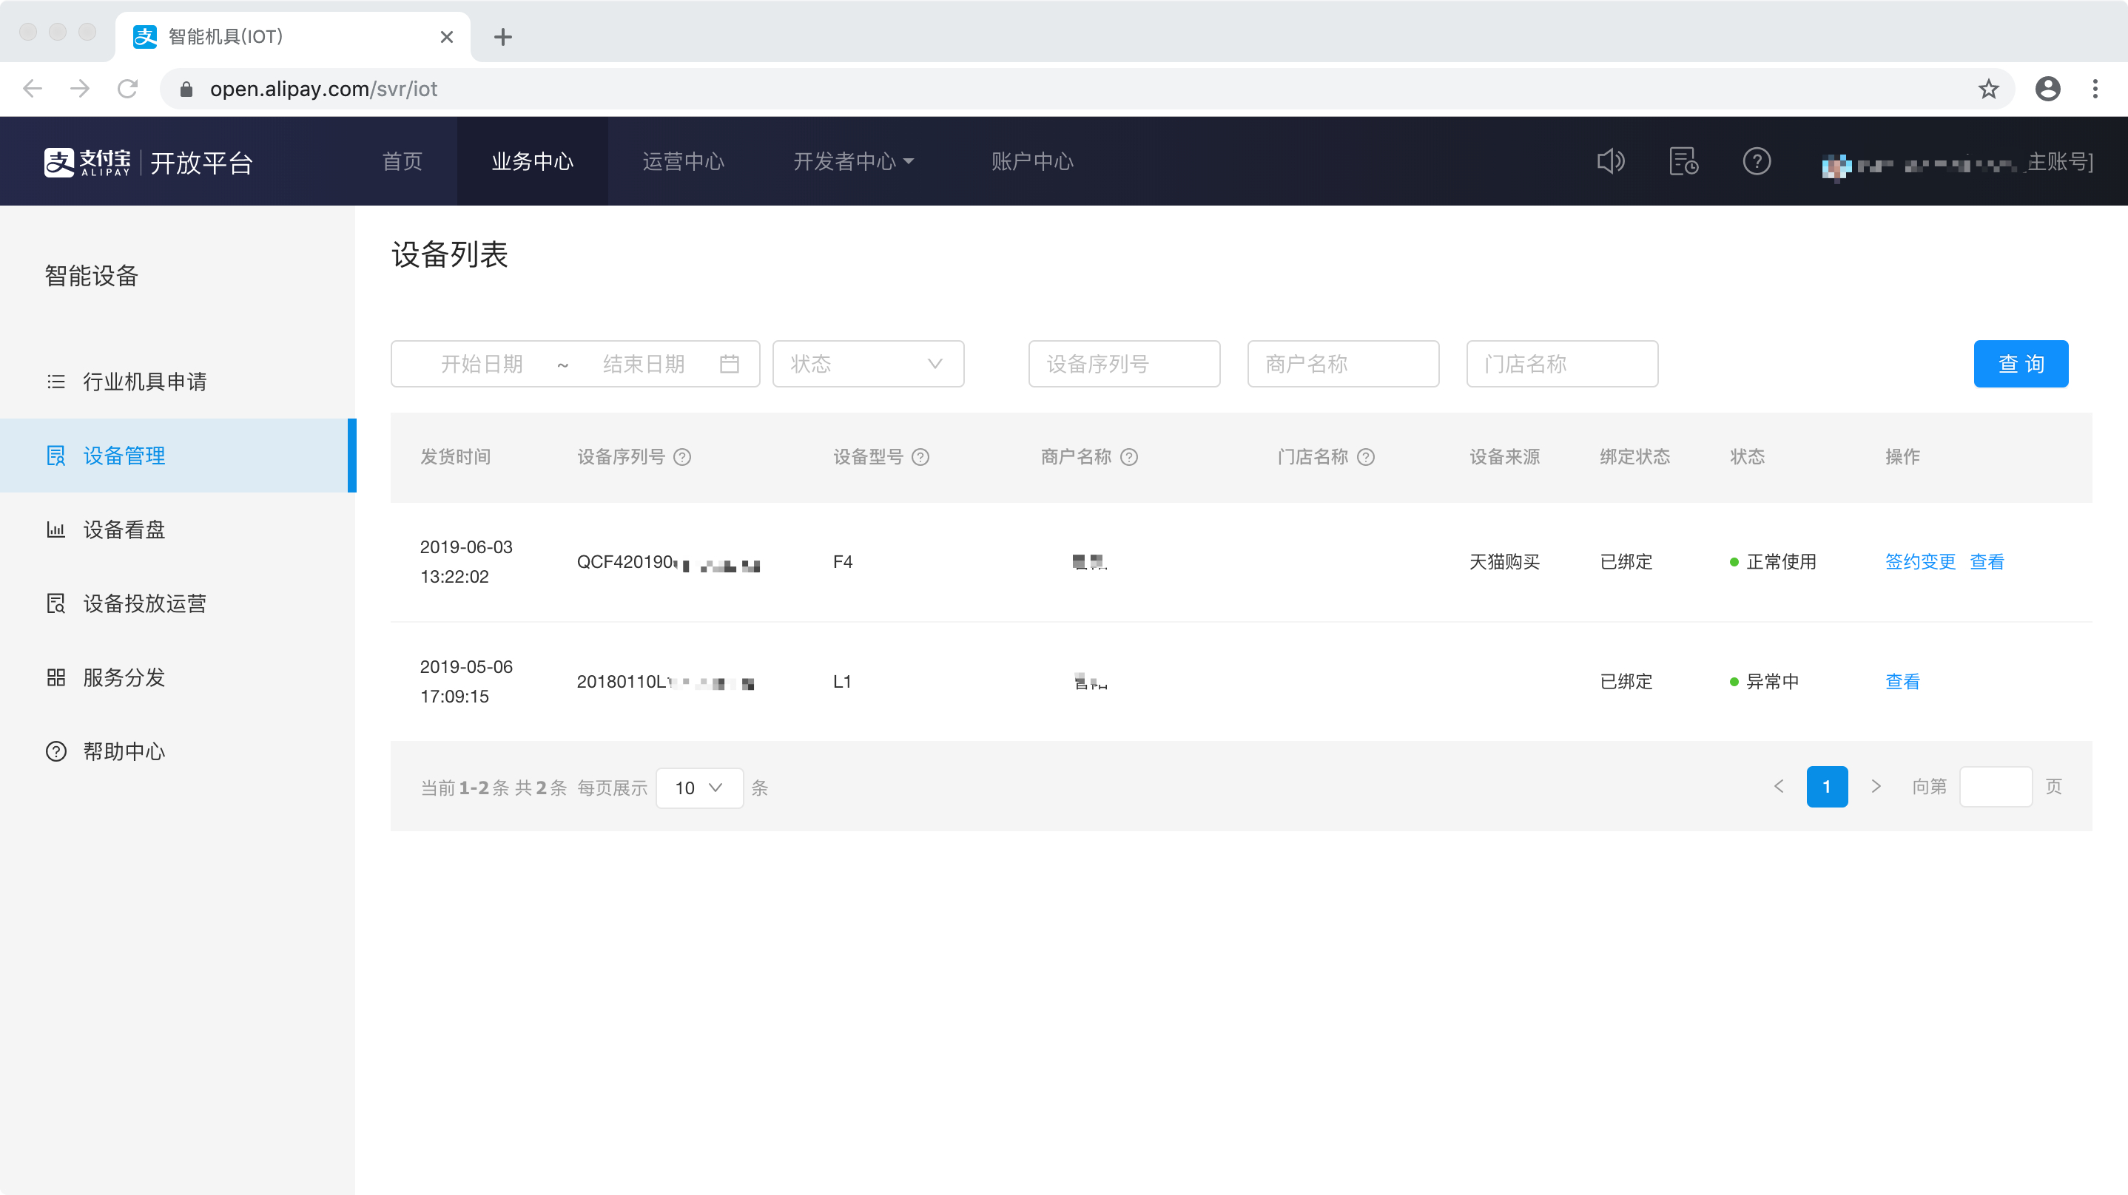Screen dimensions: 2128x1195
Task: Bookmark this page with the star icon
Action: 1988,88
